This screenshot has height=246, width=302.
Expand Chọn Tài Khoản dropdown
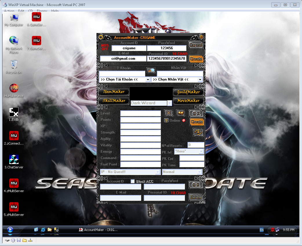point(148,79)
